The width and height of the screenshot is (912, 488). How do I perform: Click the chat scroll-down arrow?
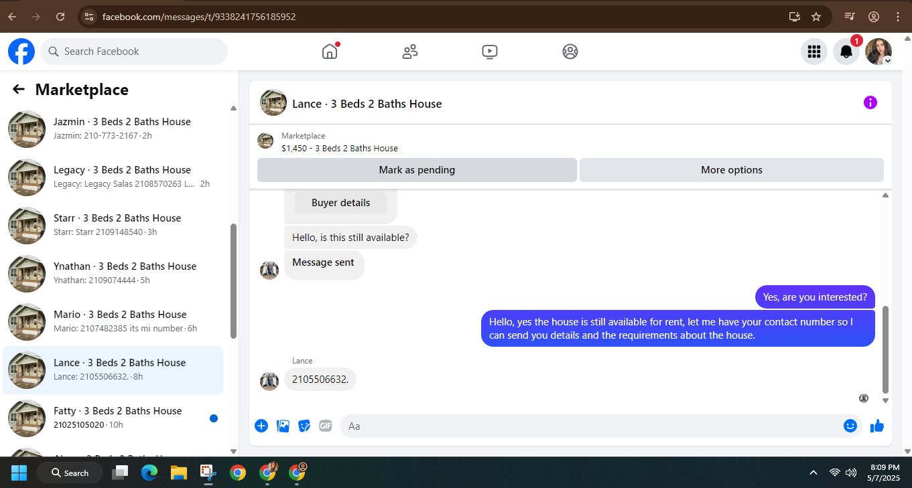click(x=885, y=400)
